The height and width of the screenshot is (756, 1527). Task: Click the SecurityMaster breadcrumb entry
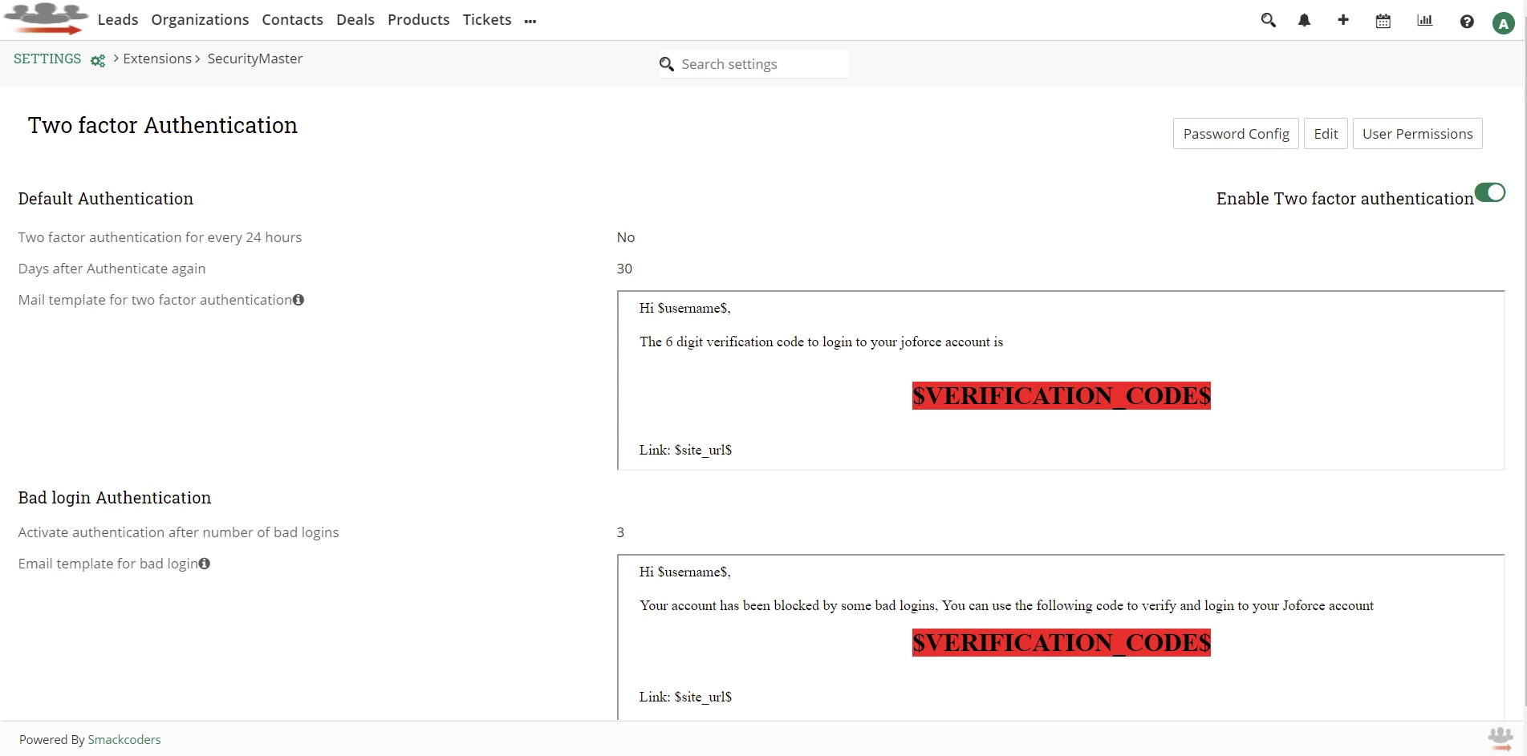click(x=254, y=59)
